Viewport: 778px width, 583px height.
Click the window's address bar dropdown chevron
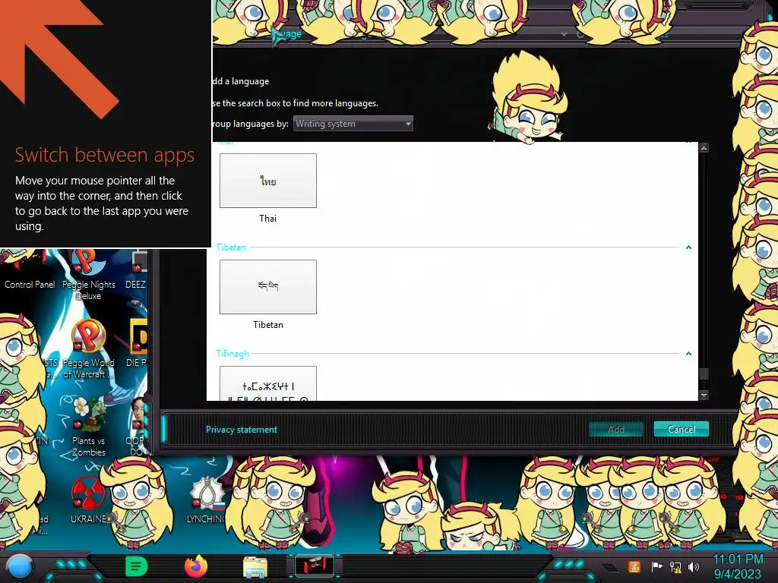[x=565, y=33]
